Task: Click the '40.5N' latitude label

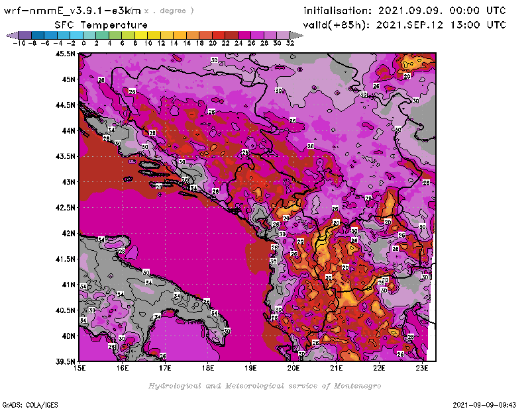Action: (x=66, y=310)
